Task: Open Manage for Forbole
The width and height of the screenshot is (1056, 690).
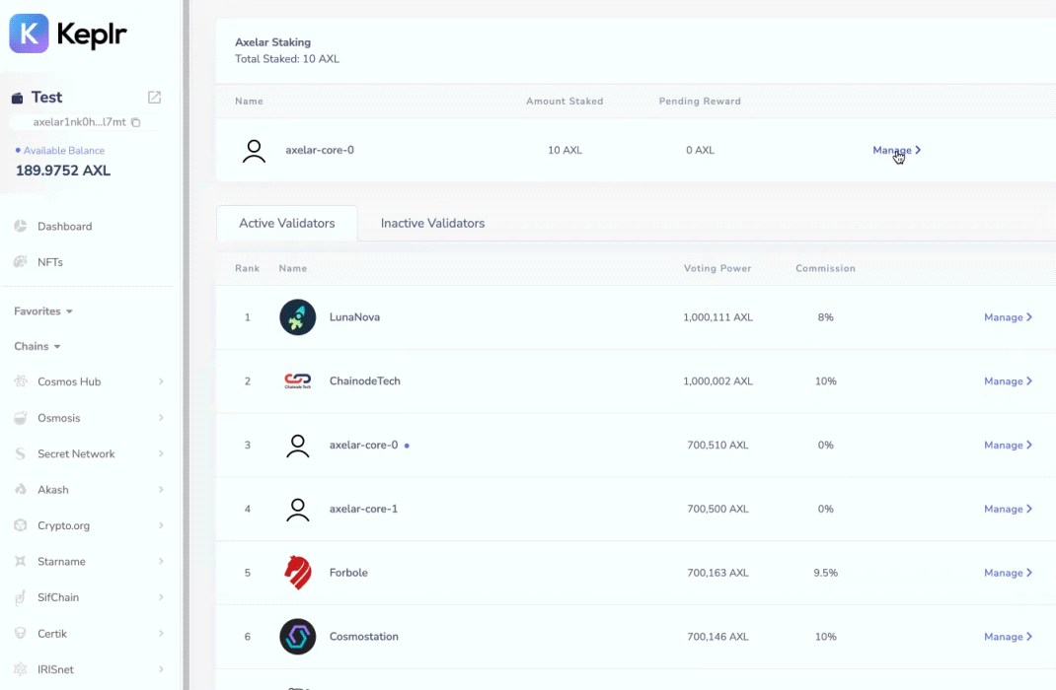Action: point(1009,573)
